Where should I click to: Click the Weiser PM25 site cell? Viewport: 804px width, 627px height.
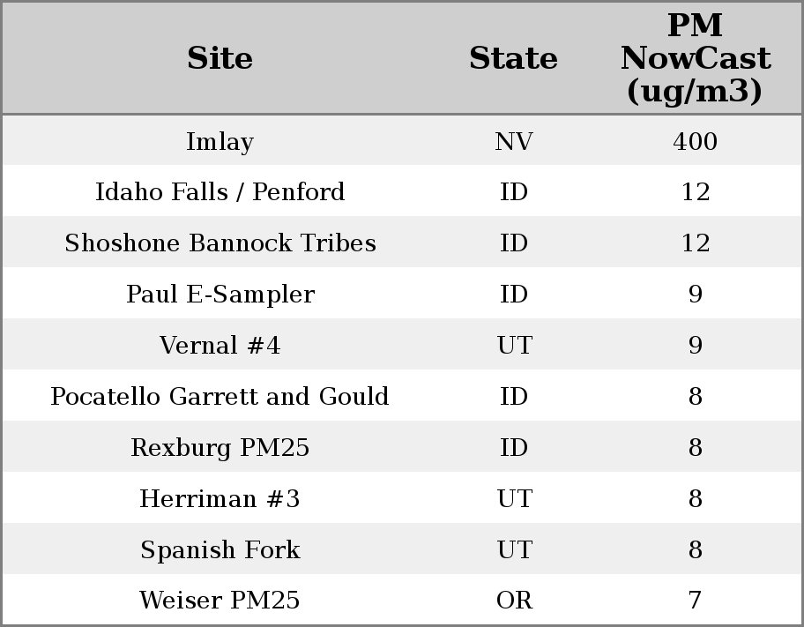tap(220, 601)
